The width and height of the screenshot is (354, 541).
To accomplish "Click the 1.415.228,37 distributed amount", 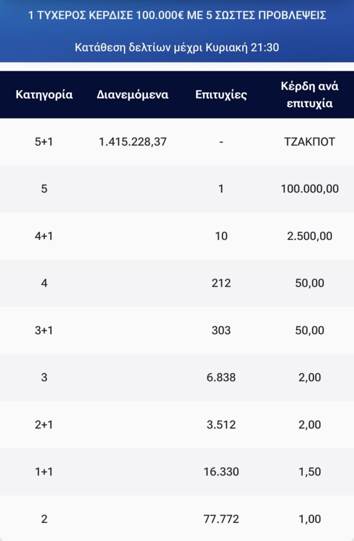I will 133,142.
